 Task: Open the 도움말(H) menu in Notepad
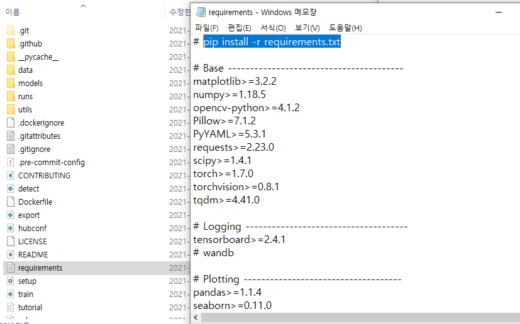(x=345, y=28)
